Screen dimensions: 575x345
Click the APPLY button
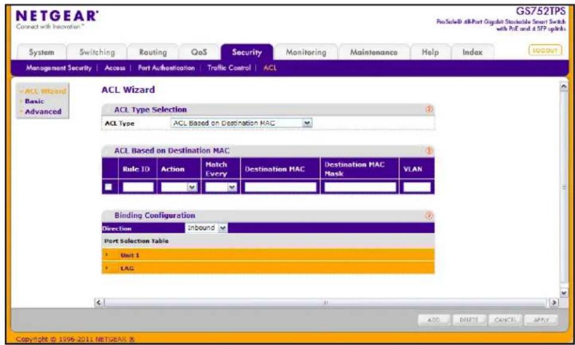(x=541, y=320)
